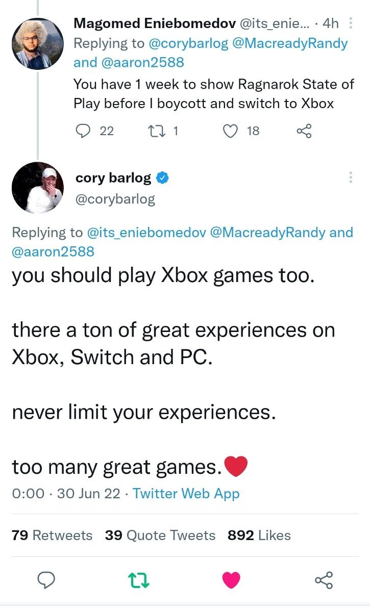Share Magomed's tweet using share icon
This screenshot has height=612, width=370.
(304, 132)
